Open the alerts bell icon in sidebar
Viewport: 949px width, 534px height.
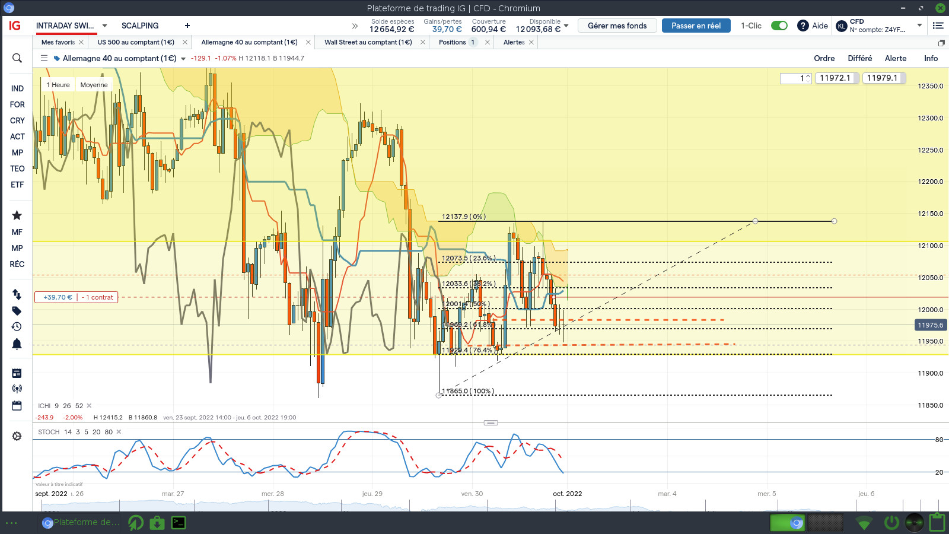(17, 344)
